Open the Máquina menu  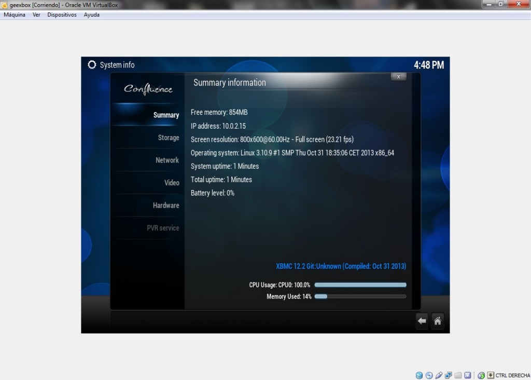click(x=15, y=15)
